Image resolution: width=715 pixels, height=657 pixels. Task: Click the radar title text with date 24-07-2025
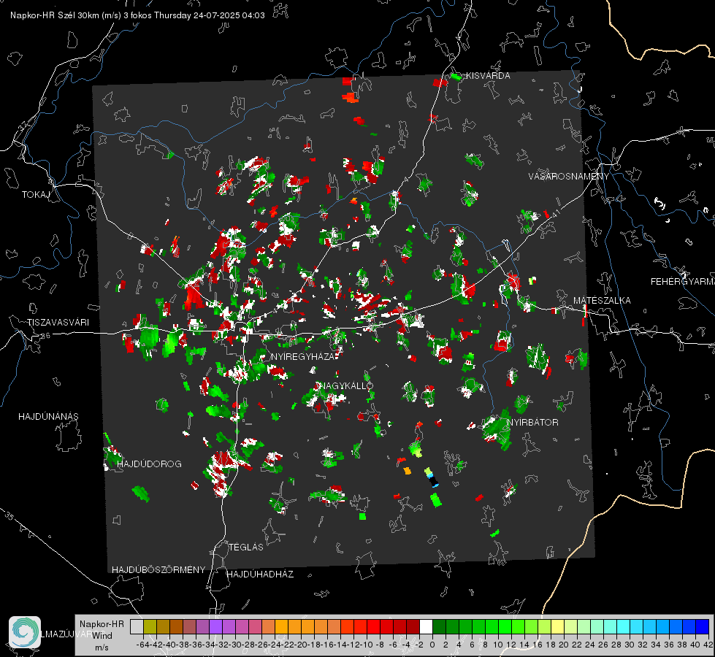137,15
